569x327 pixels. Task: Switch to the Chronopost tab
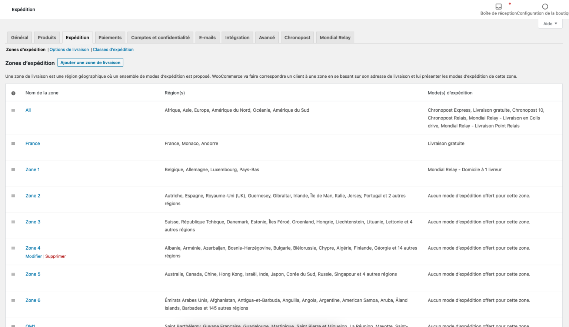point(297,38)
